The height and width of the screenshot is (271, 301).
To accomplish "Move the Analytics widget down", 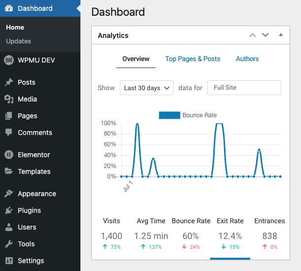I will pos(265,35).
